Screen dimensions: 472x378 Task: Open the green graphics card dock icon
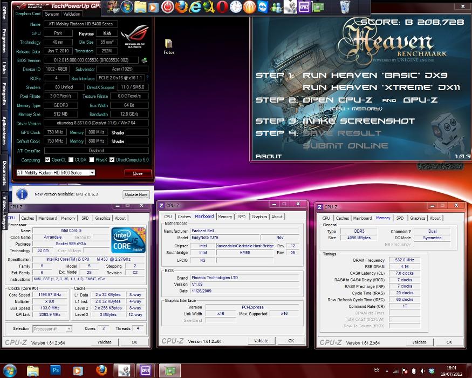pos(318,7)
